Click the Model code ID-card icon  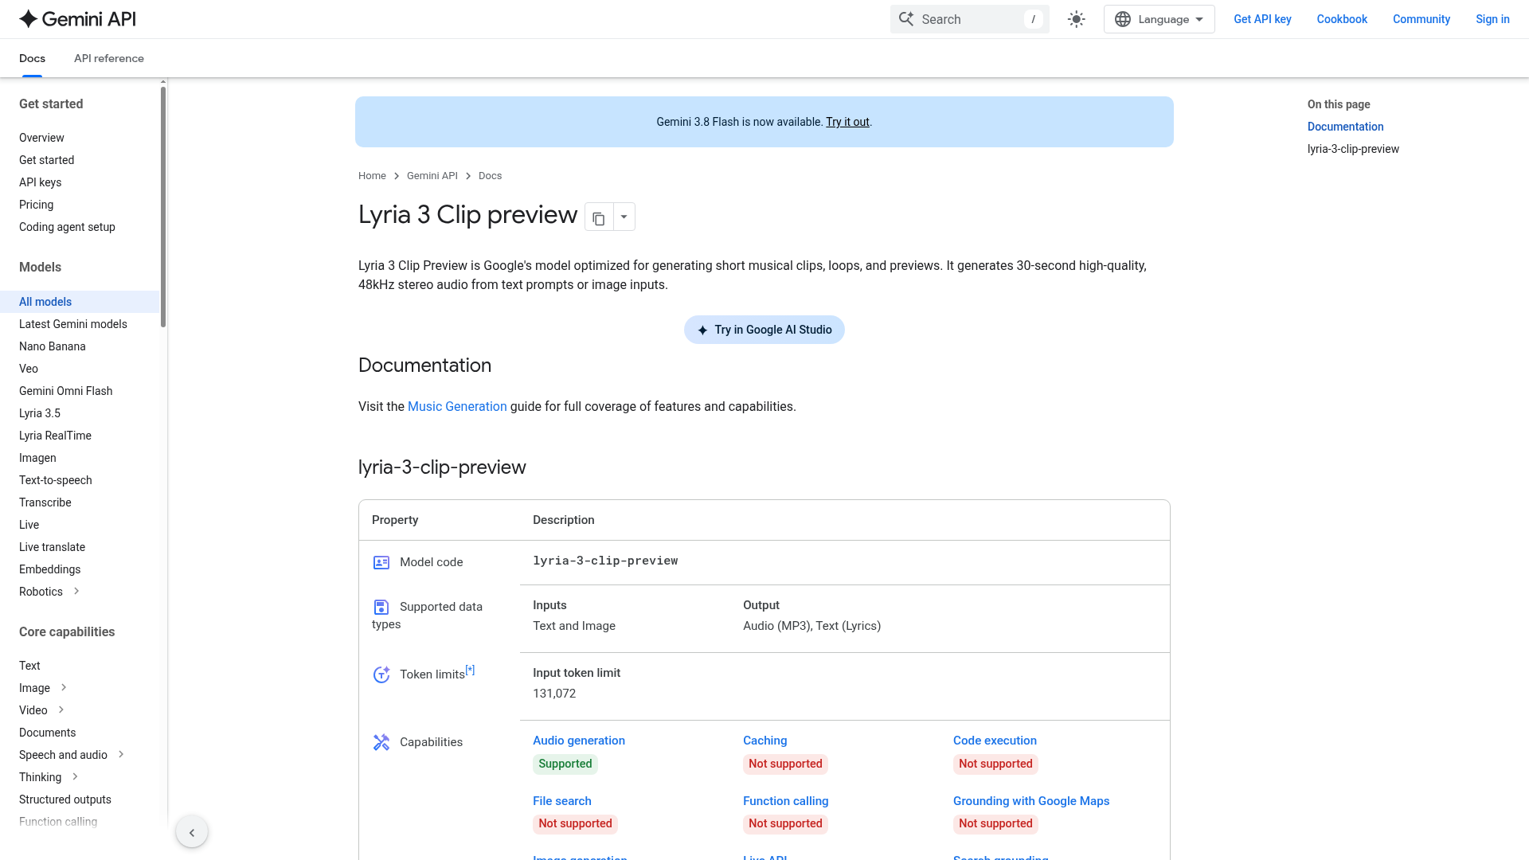coord(381,563)
